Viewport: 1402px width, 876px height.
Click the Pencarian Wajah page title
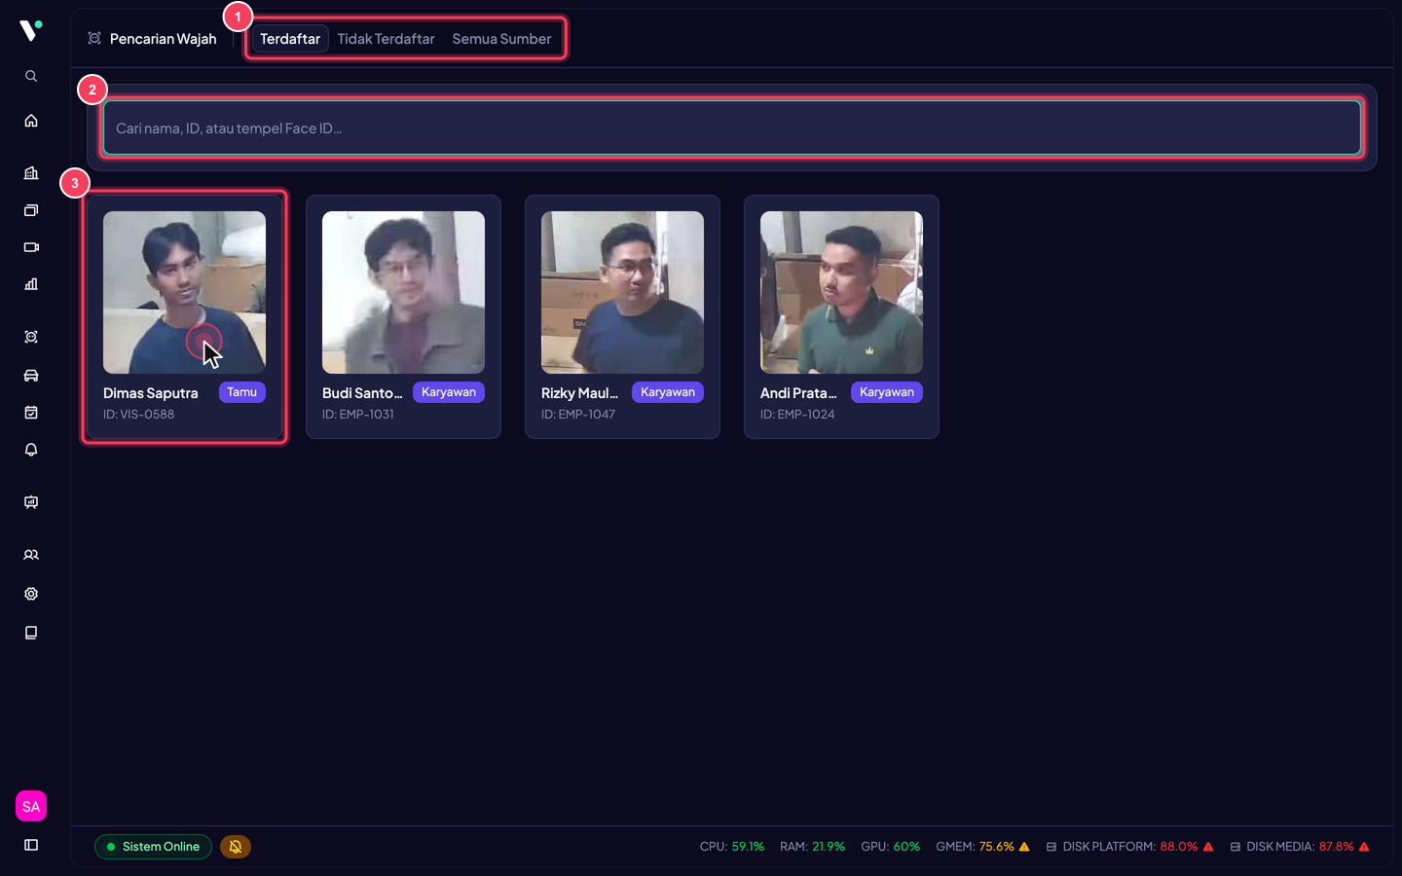[164, 39]
